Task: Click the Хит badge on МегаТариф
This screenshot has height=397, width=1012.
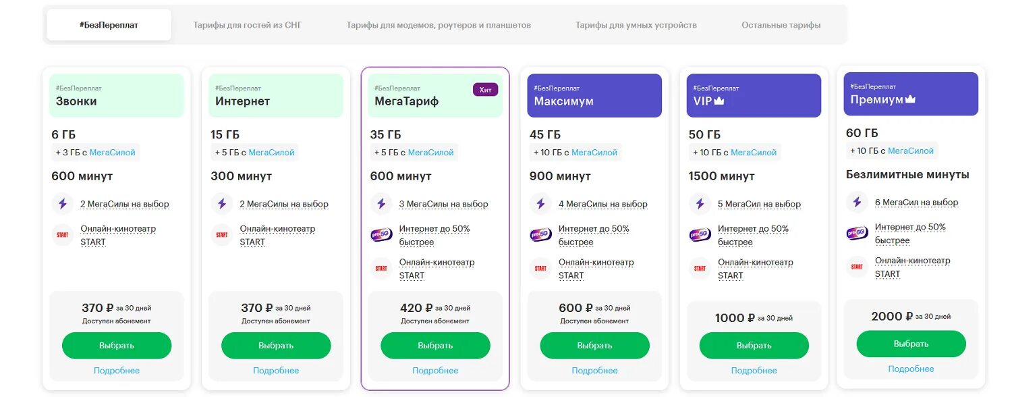Action: point(485,89)
